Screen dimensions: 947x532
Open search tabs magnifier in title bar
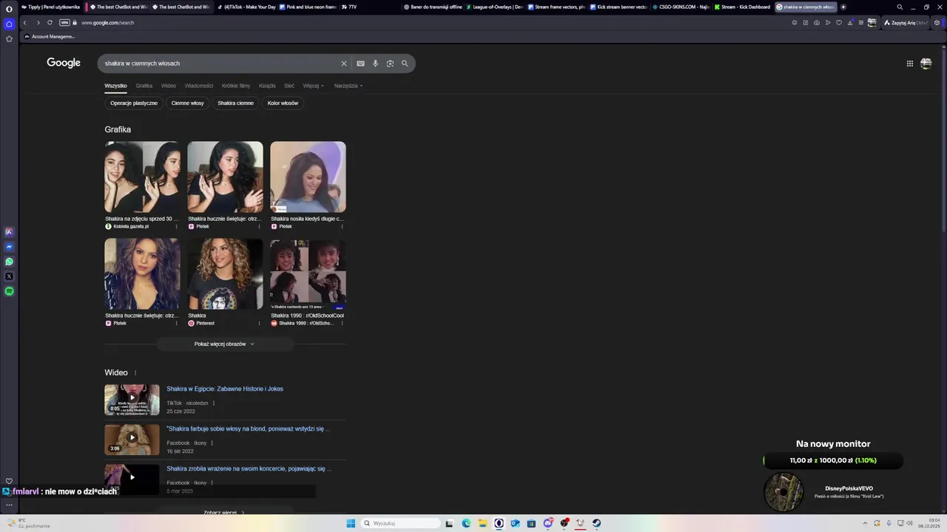[900, 7]
